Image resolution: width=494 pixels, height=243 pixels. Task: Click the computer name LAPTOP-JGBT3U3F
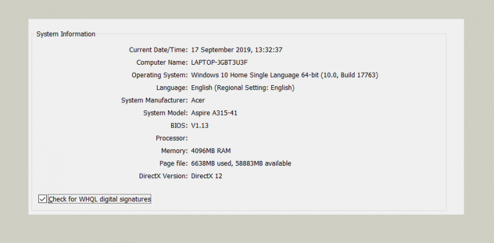[x=219, y=62]
